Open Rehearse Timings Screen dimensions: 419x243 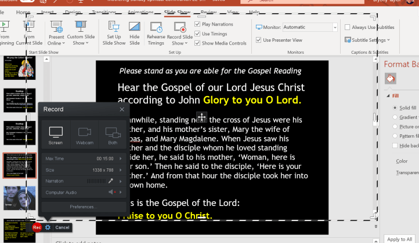156,28
